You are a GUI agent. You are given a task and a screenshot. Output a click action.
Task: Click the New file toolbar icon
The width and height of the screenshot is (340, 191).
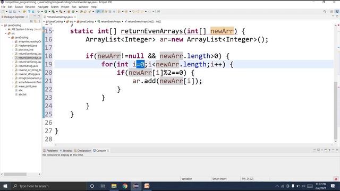pos(3,12)
